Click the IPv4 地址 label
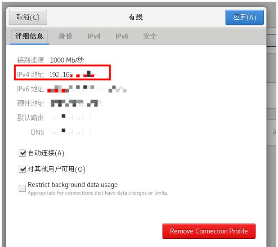278x247 pixels. 30,75
